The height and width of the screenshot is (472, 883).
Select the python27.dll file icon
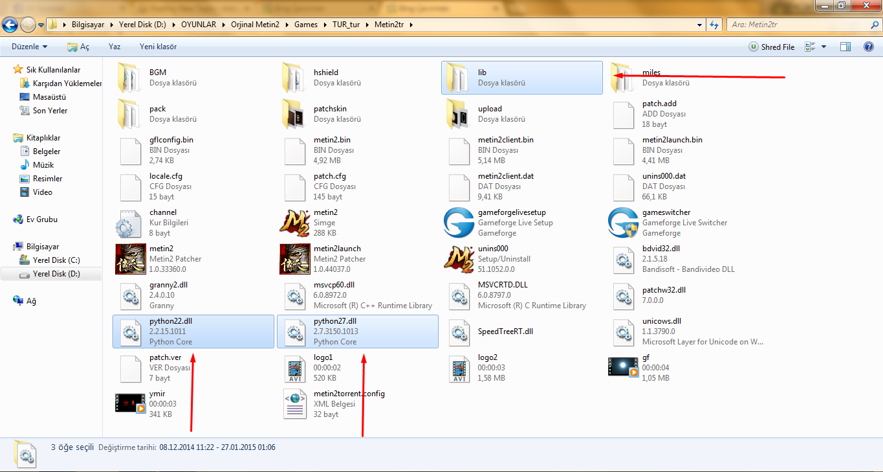pos(295,332)
